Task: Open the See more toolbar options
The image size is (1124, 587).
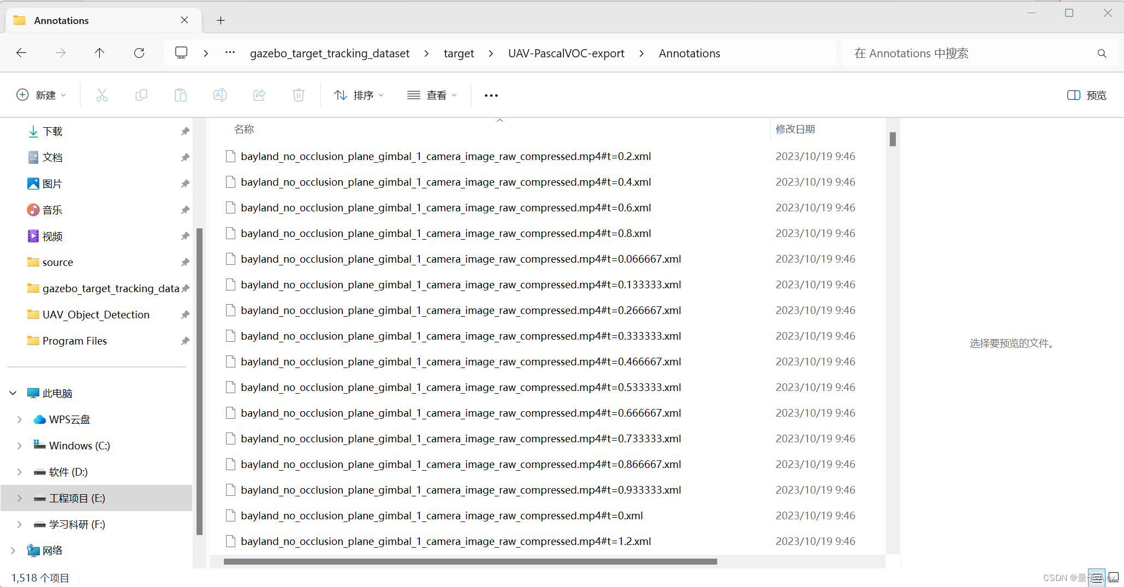Action: point(491,95)
